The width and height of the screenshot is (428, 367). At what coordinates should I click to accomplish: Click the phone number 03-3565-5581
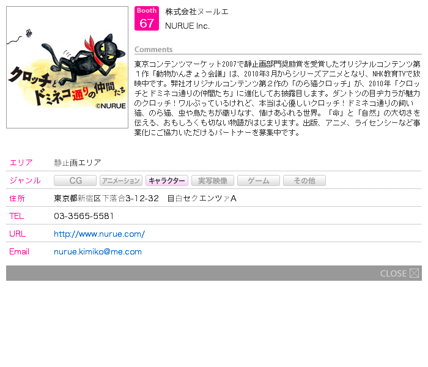point(84,216)
